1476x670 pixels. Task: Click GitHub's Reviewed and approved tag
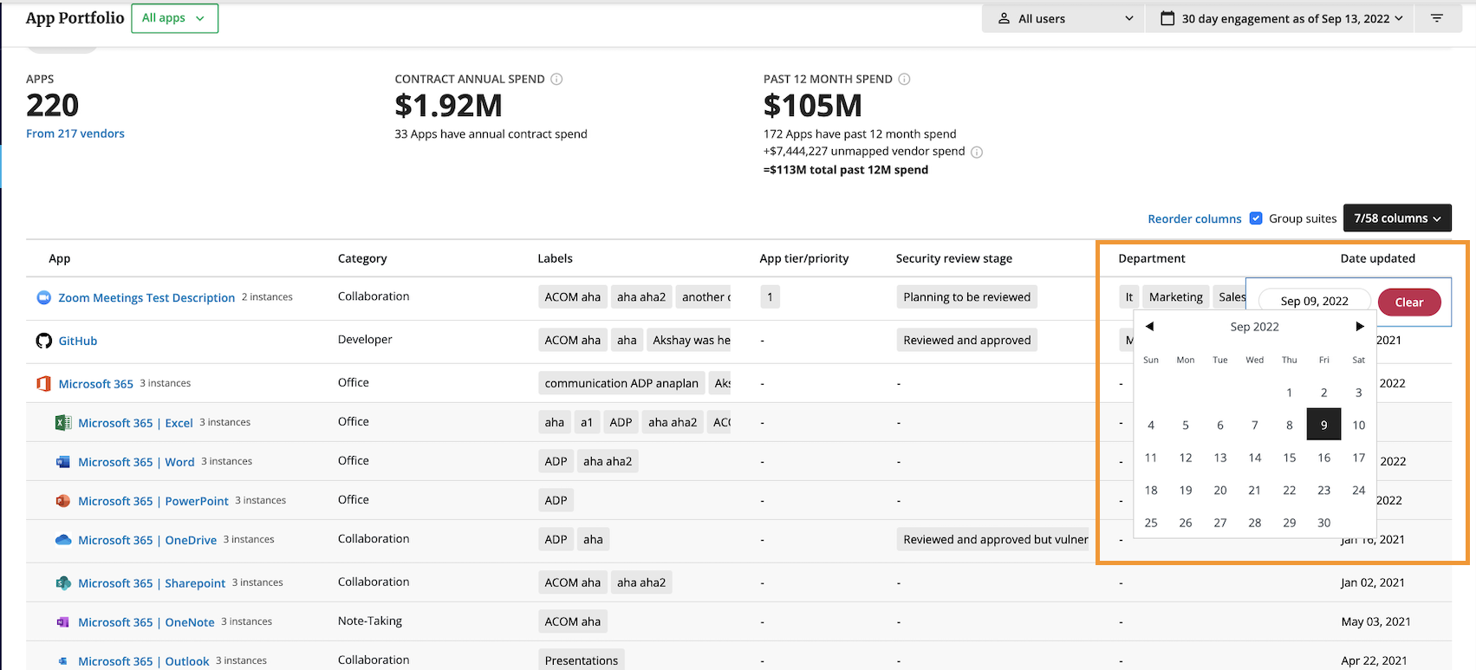click(967, 340)
